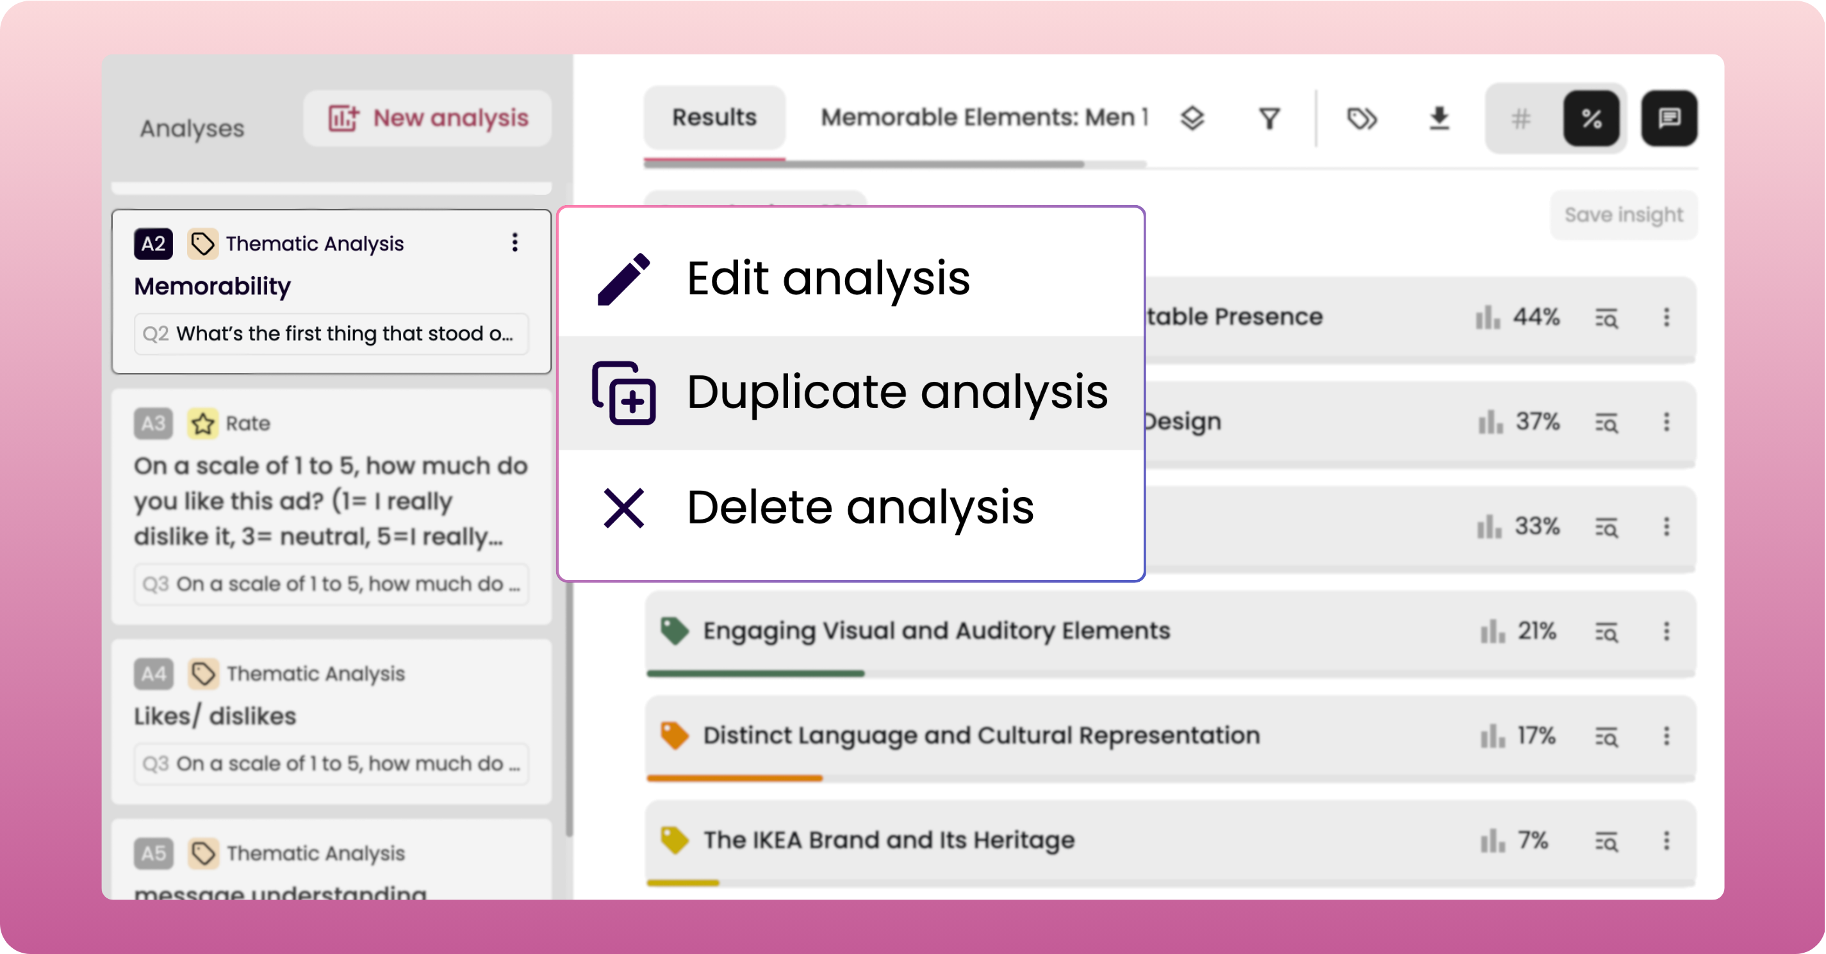Image resolution: width=1826 pixels, height=954 pixels.
Task: Click the layers stack icon
Action: click(1192, 119)
